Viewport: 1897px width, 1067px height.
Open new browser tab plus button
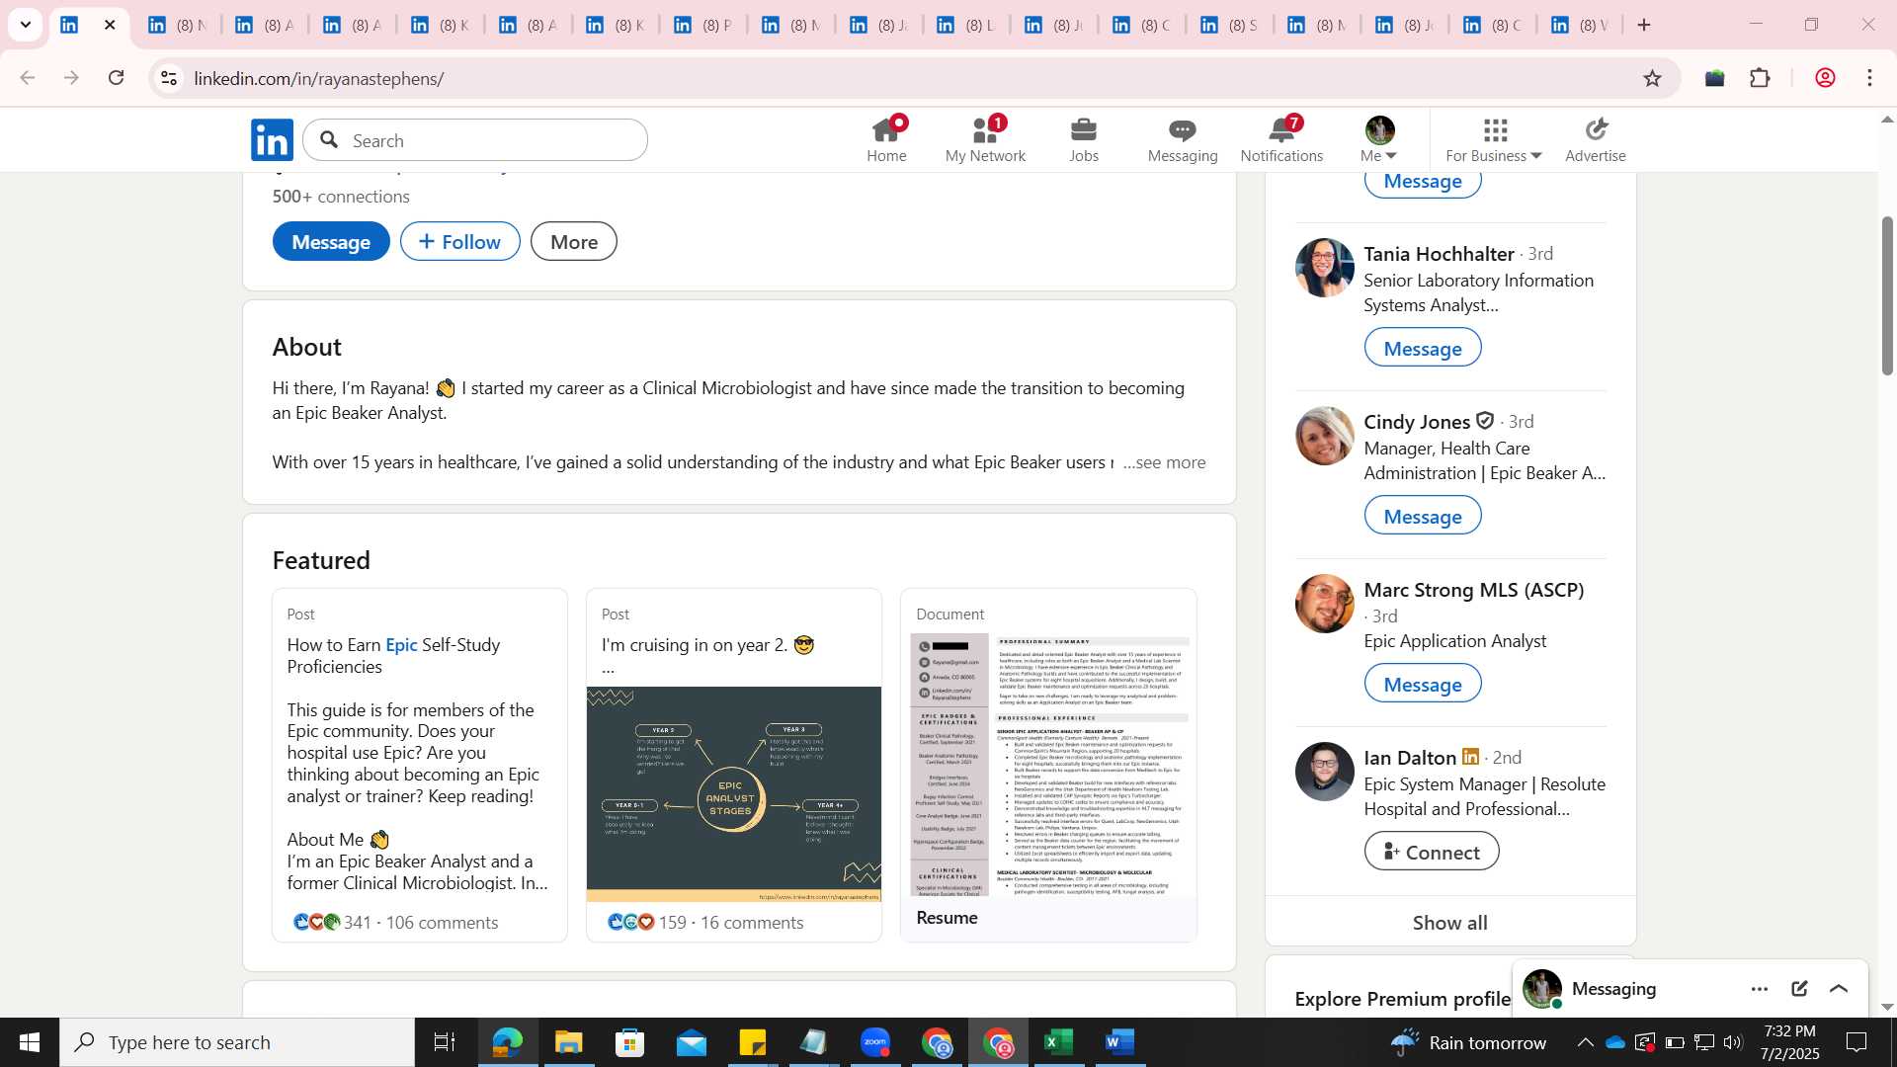(1644, 25)
